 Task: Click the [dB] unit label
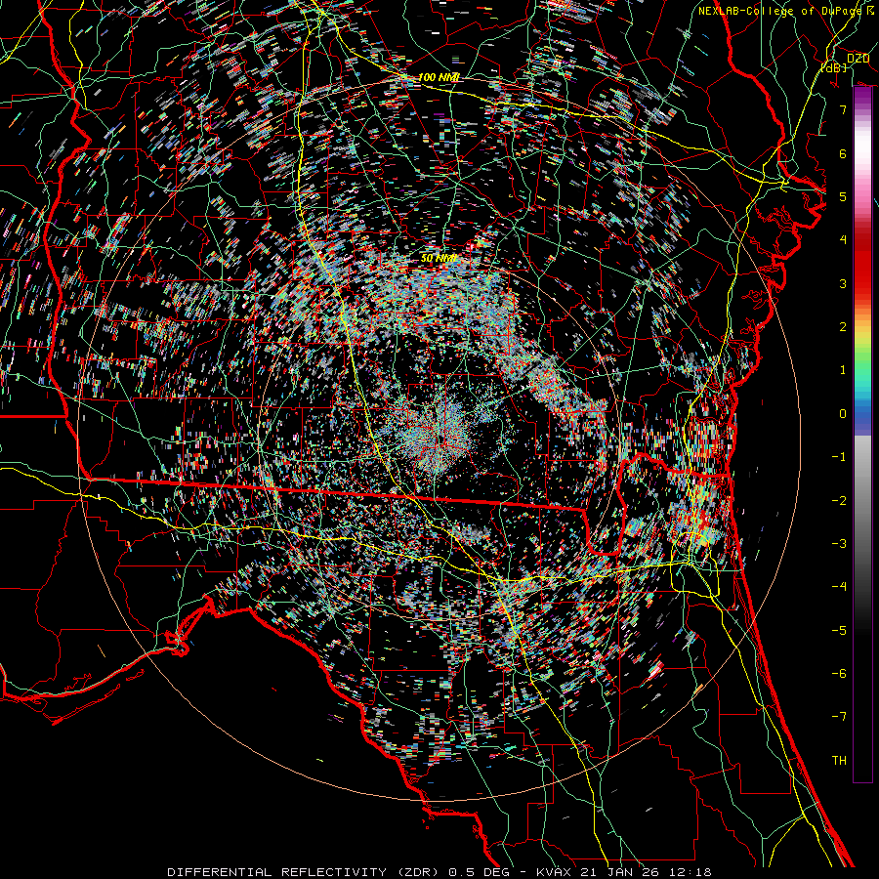click(x=834, y=67)
